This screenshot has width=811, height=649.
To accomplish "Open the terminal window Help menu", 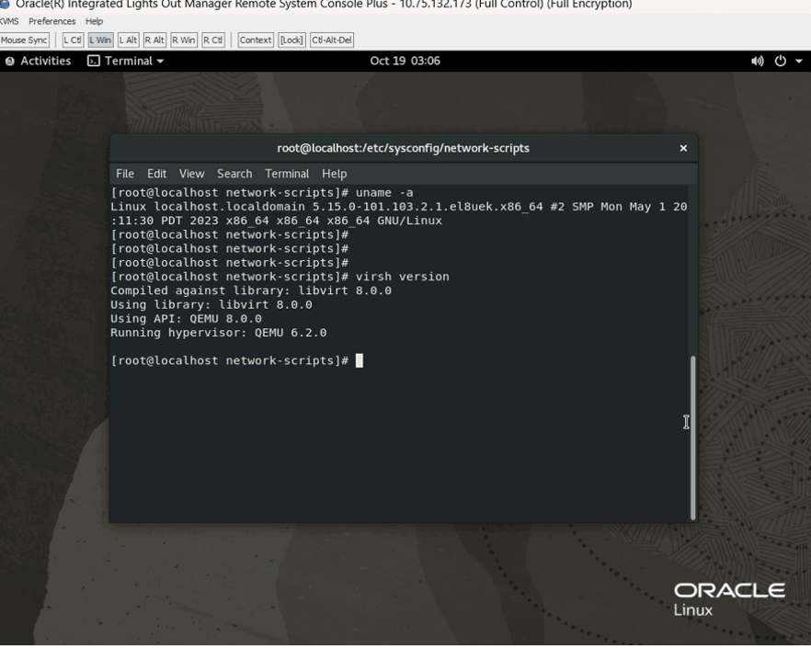I will (334, 174).
